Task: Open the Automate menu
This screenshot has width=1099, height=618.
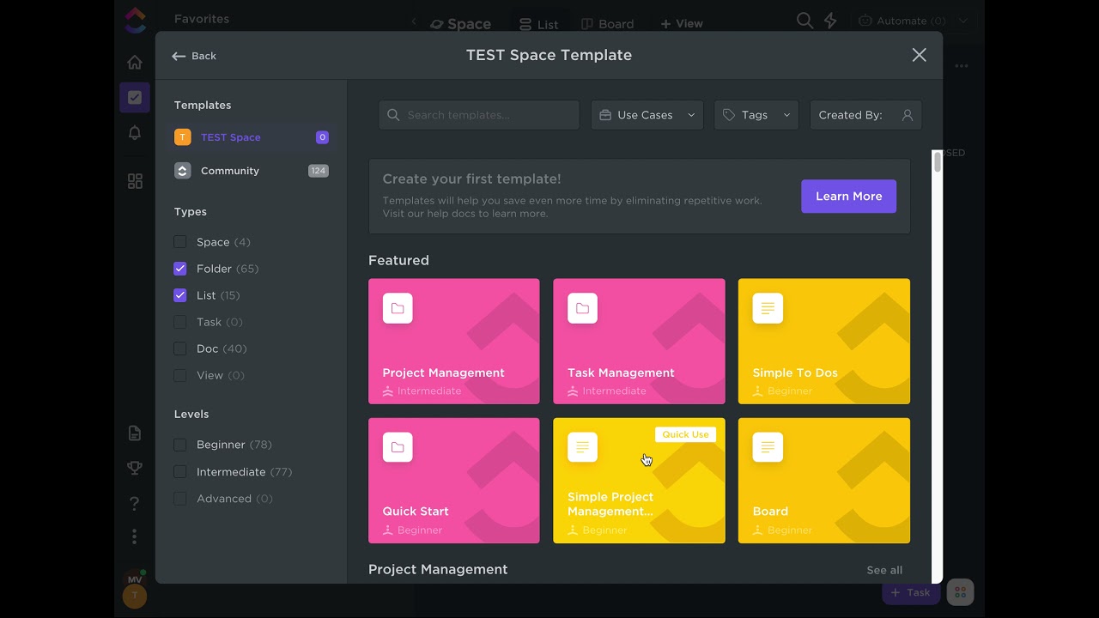Action: pyautogui.click(x=903, y=21)
